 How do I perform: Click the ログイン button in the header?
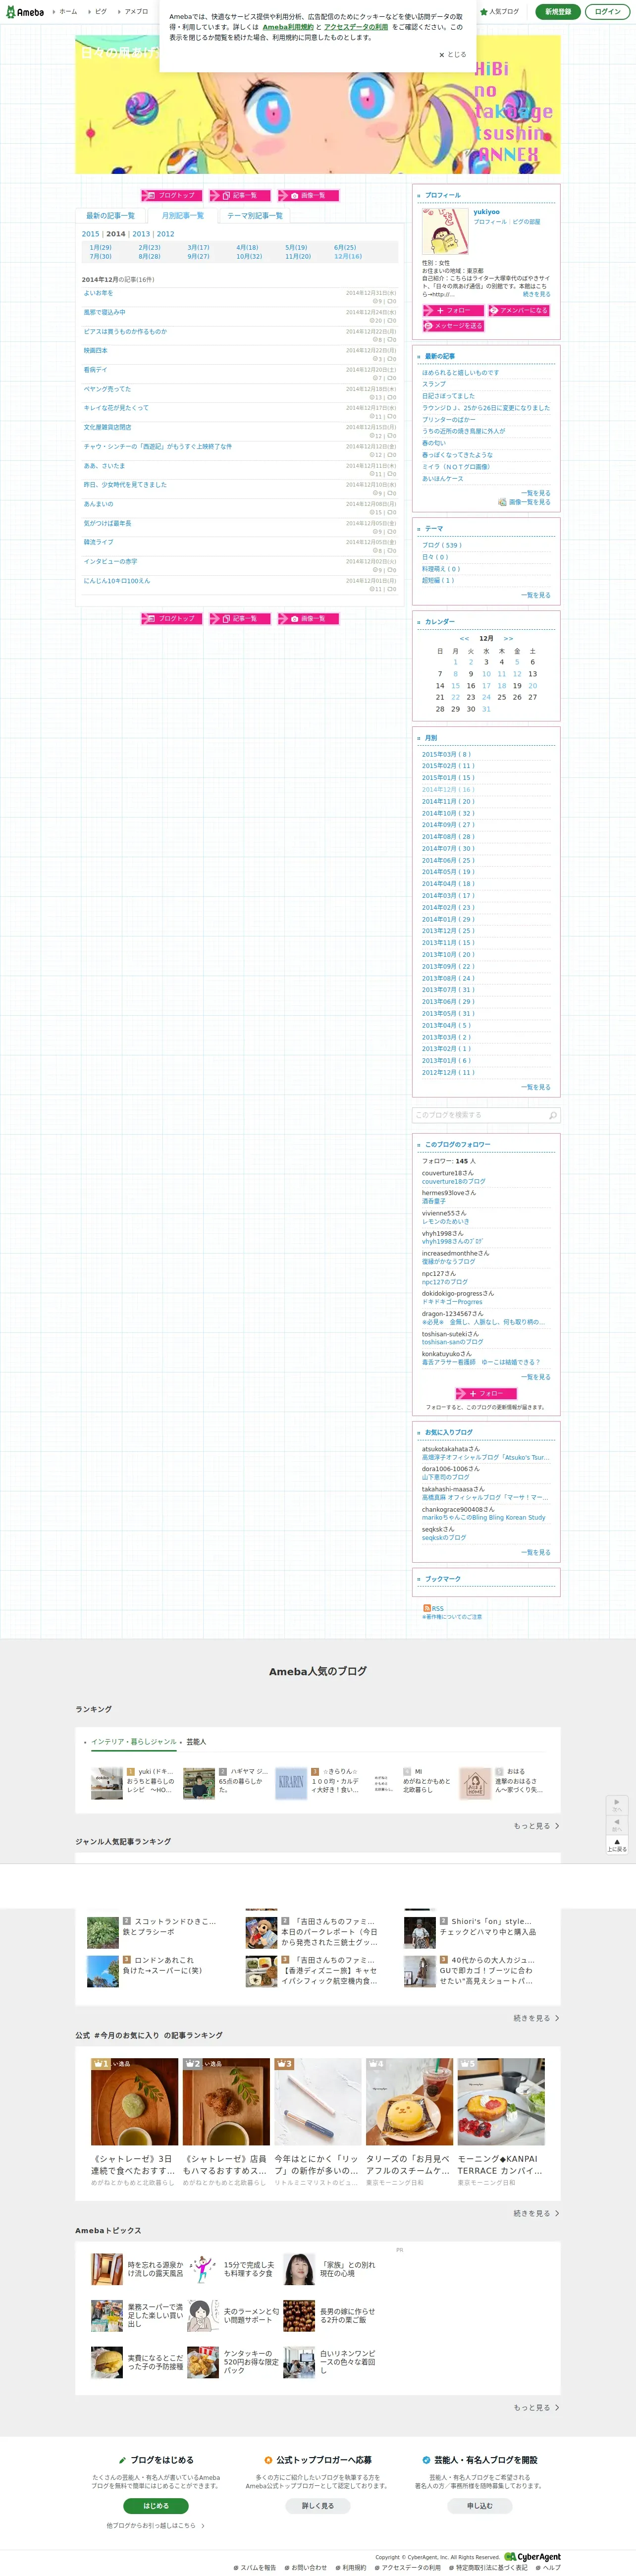coord(608,11)
